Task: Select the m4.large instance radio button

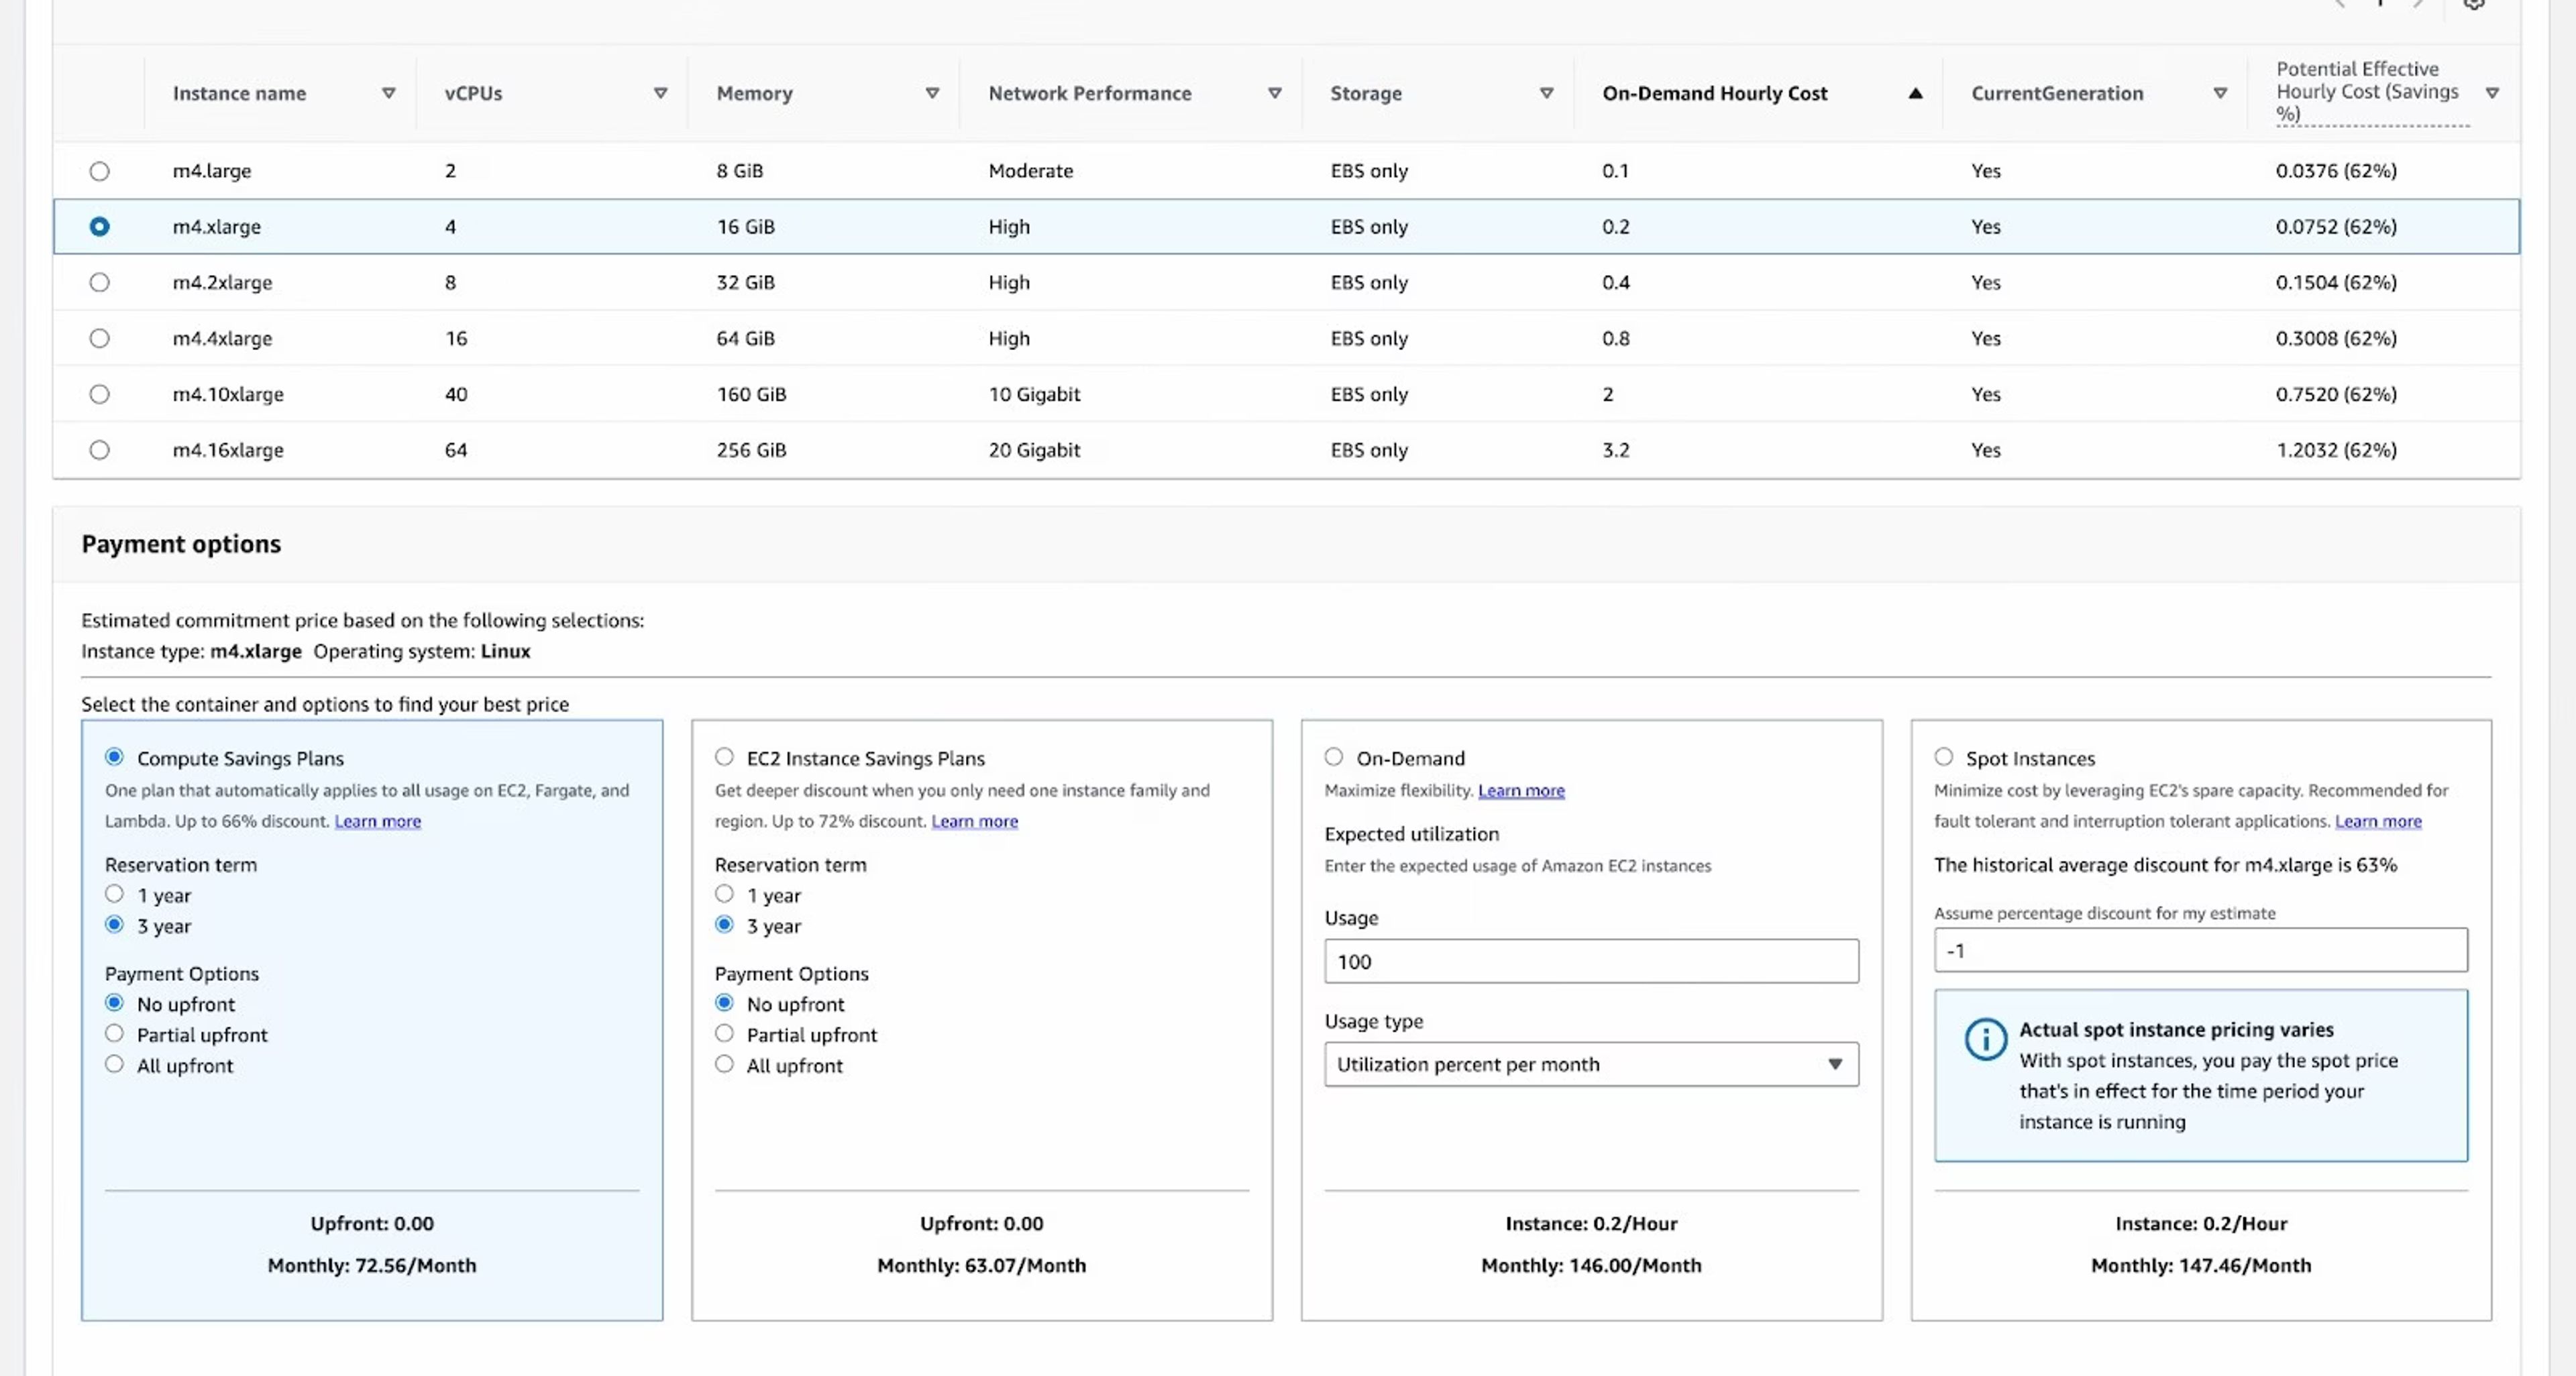Action: (x=99, y=171)
